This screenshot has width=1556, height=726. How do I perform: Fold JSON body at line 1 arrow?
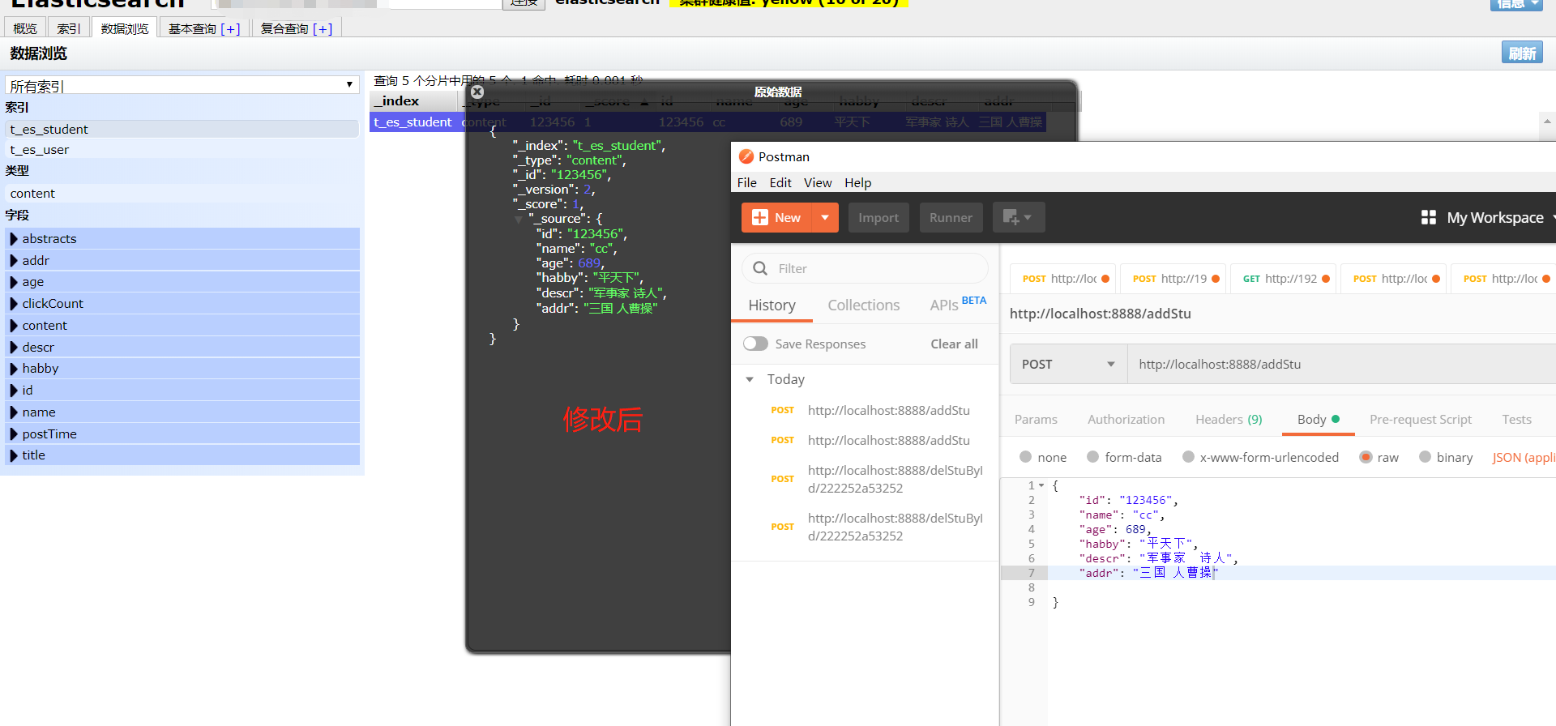(x=1041, y=485)
